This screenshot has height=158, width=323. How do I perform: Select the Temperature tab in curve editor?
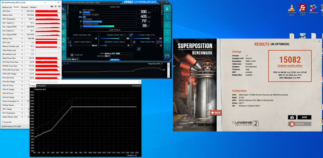pyautogui.click(x=41, y=86)
